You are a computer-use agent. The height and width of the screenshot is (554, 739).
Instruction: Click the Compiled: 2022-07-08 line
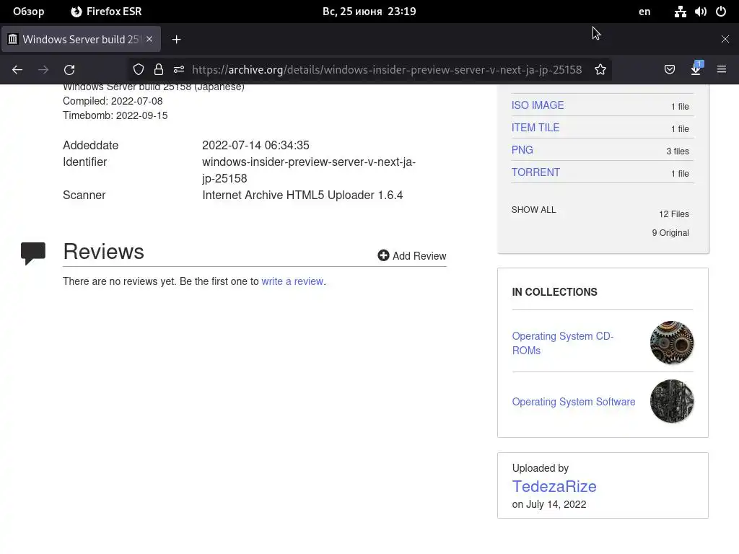click(113, 101)
